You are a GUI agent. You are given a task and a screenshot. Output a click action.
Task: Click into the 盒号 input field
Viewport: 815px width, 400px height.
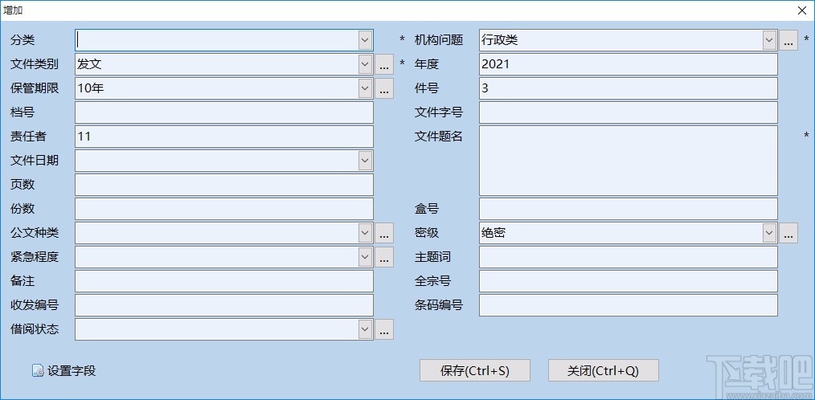pyautogui.click(x=629, y=209)
